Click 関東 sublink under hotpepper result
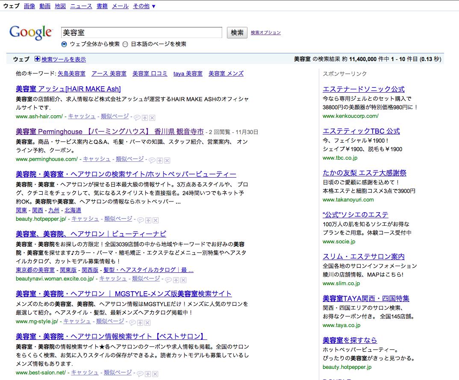 point(21,210)
